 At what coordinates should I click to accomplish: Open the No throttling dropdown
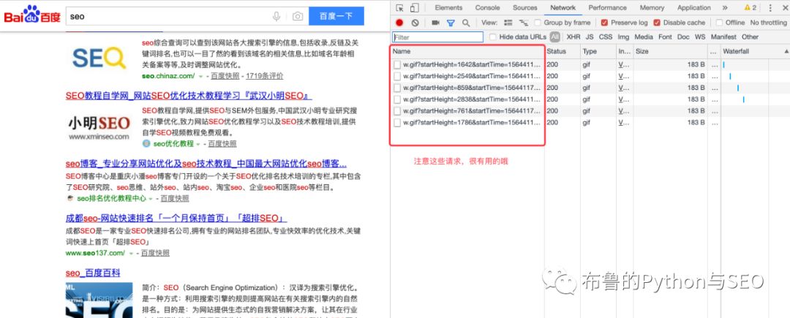click(x=768, y=23)
